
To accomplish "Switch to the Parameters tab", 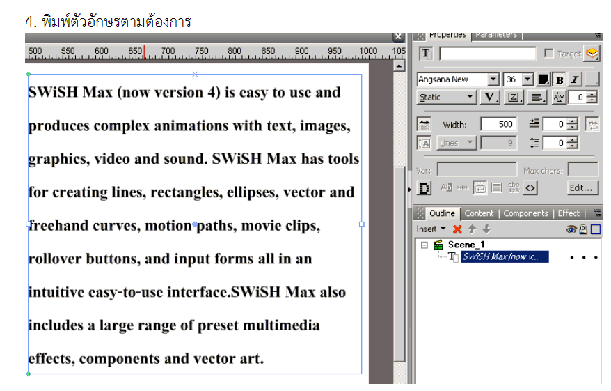I will click(496, 36).
